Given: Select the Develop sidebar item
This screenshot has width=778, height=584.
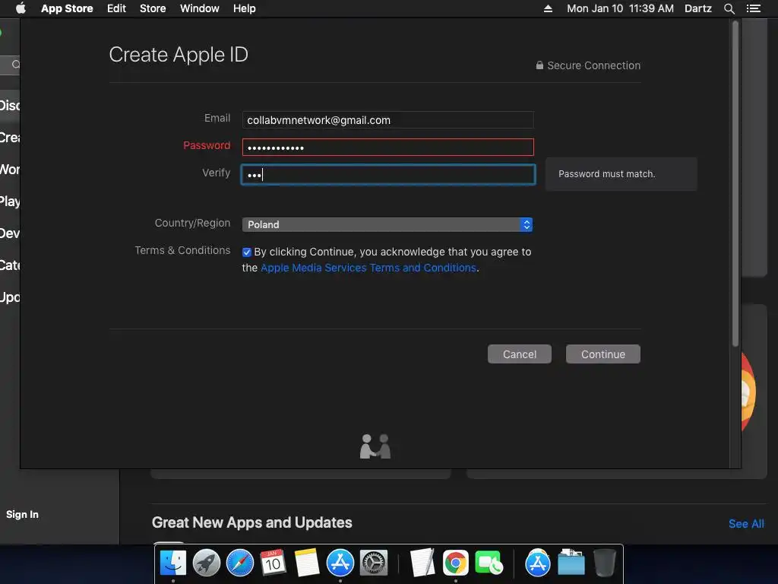Looking at the screenshot, I should click(x=10, y=233).
